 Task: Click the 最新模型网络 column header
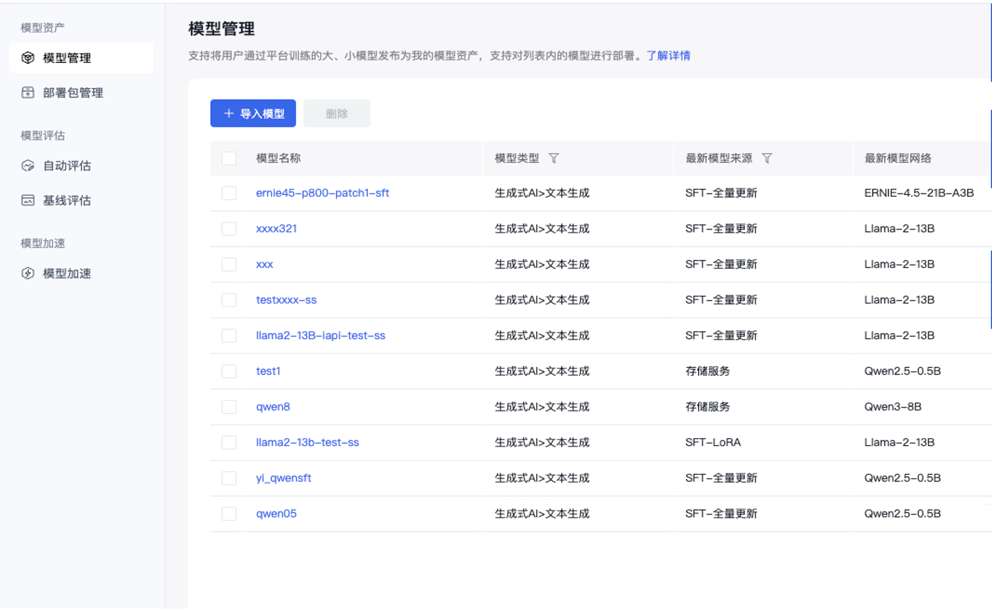click(x=898, y=158)
